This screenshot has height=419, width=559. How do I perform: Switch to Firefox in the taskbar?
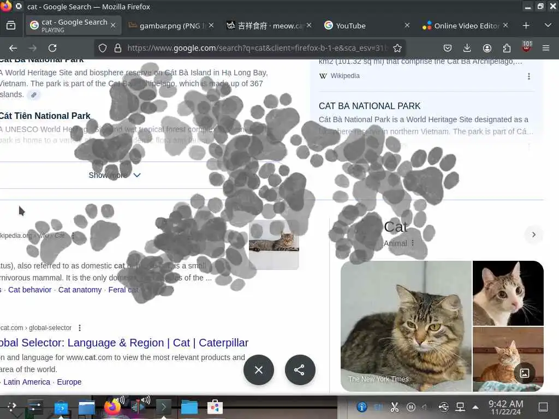click(112, 406)
